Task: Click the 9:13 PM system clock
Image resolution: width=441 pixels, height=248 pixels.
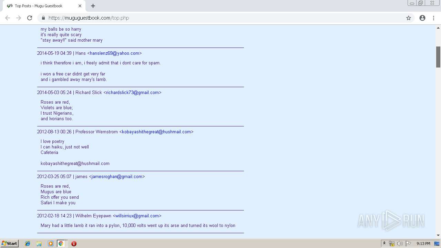Action: point(423,244)
